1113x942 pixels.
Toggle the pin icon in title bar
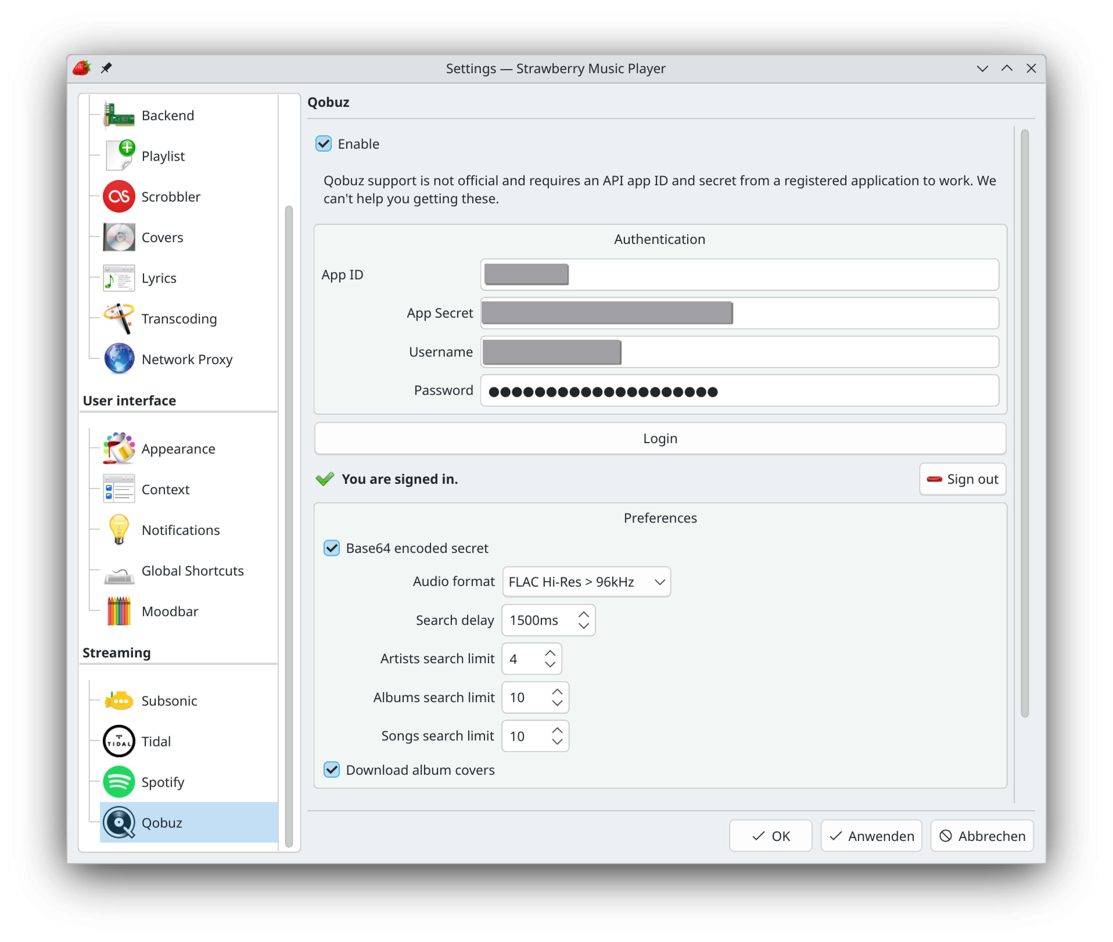[x=106, y=68]
